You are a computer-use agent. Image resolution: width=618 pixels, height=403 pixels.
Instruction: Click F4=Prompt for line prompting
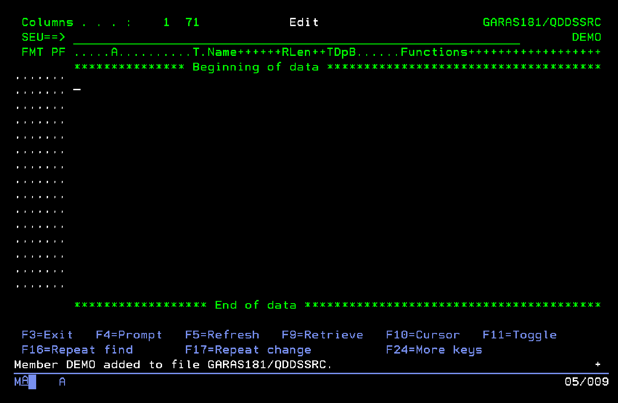pos(129,335)
